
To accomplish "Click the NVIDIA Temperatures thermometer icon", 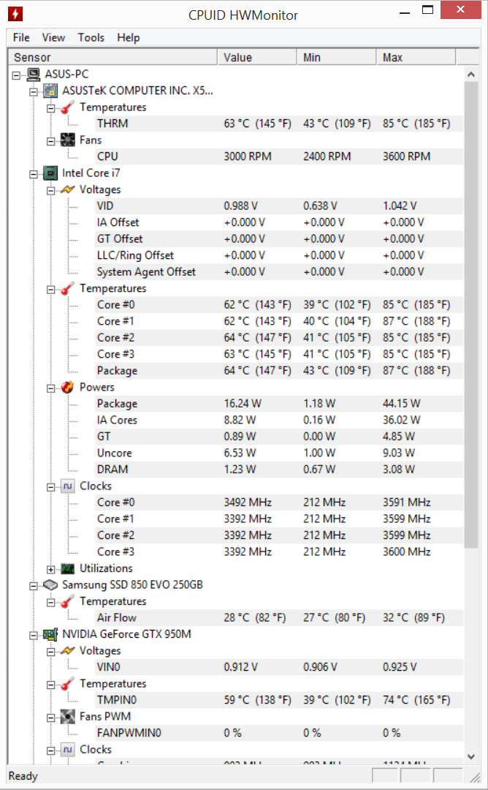I will coord(68,684).
